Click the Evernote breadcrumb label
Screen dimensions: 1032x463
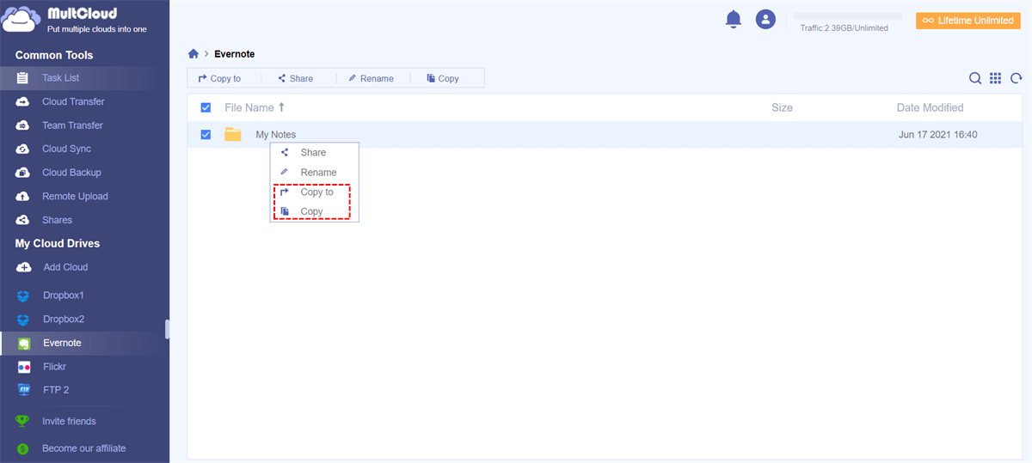coord(234,54)
